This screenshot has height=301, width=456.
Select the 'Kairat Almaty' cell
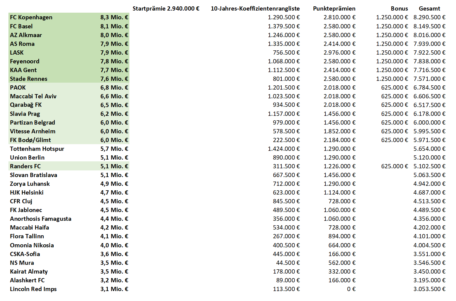[29, 271]
